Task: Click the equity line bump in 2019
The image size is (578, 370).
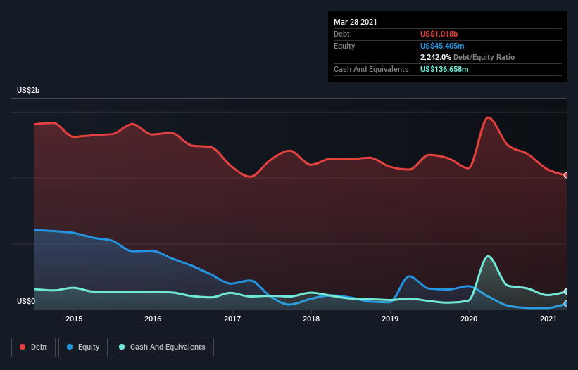Action: click(410, 276)
